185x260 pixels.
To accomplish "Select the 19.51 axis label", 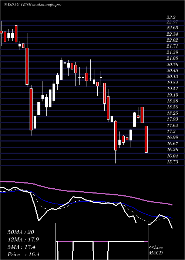I will coord(172,89).
